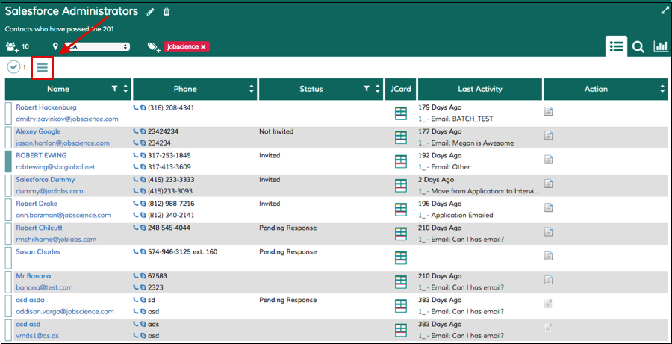
Task: Switch to the list view tab
Action: [x=616, y=46]
